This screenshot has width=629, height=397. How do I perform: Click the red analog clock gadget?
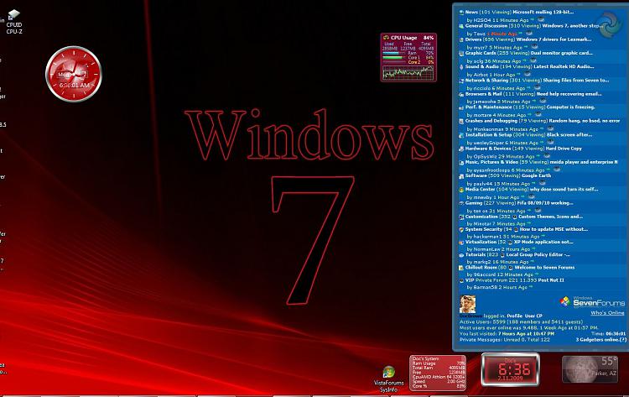coord(74,74)
